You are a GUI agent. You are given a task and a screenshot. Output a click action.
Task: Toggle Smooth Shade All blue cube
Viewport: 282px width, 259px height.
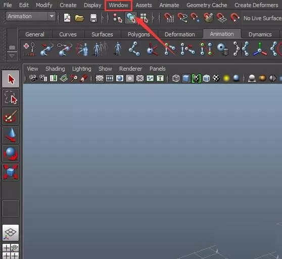pyautogui.click(x=186, y=78)
